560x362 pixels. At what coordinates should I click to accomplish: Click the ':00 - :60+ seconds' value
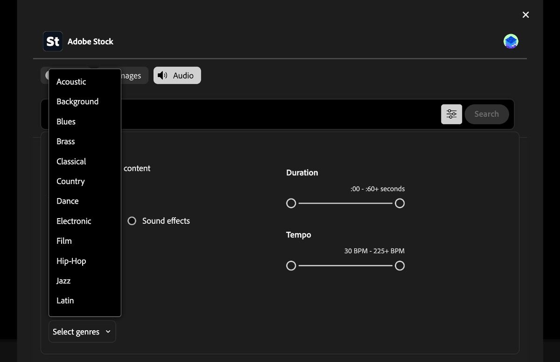378,189
